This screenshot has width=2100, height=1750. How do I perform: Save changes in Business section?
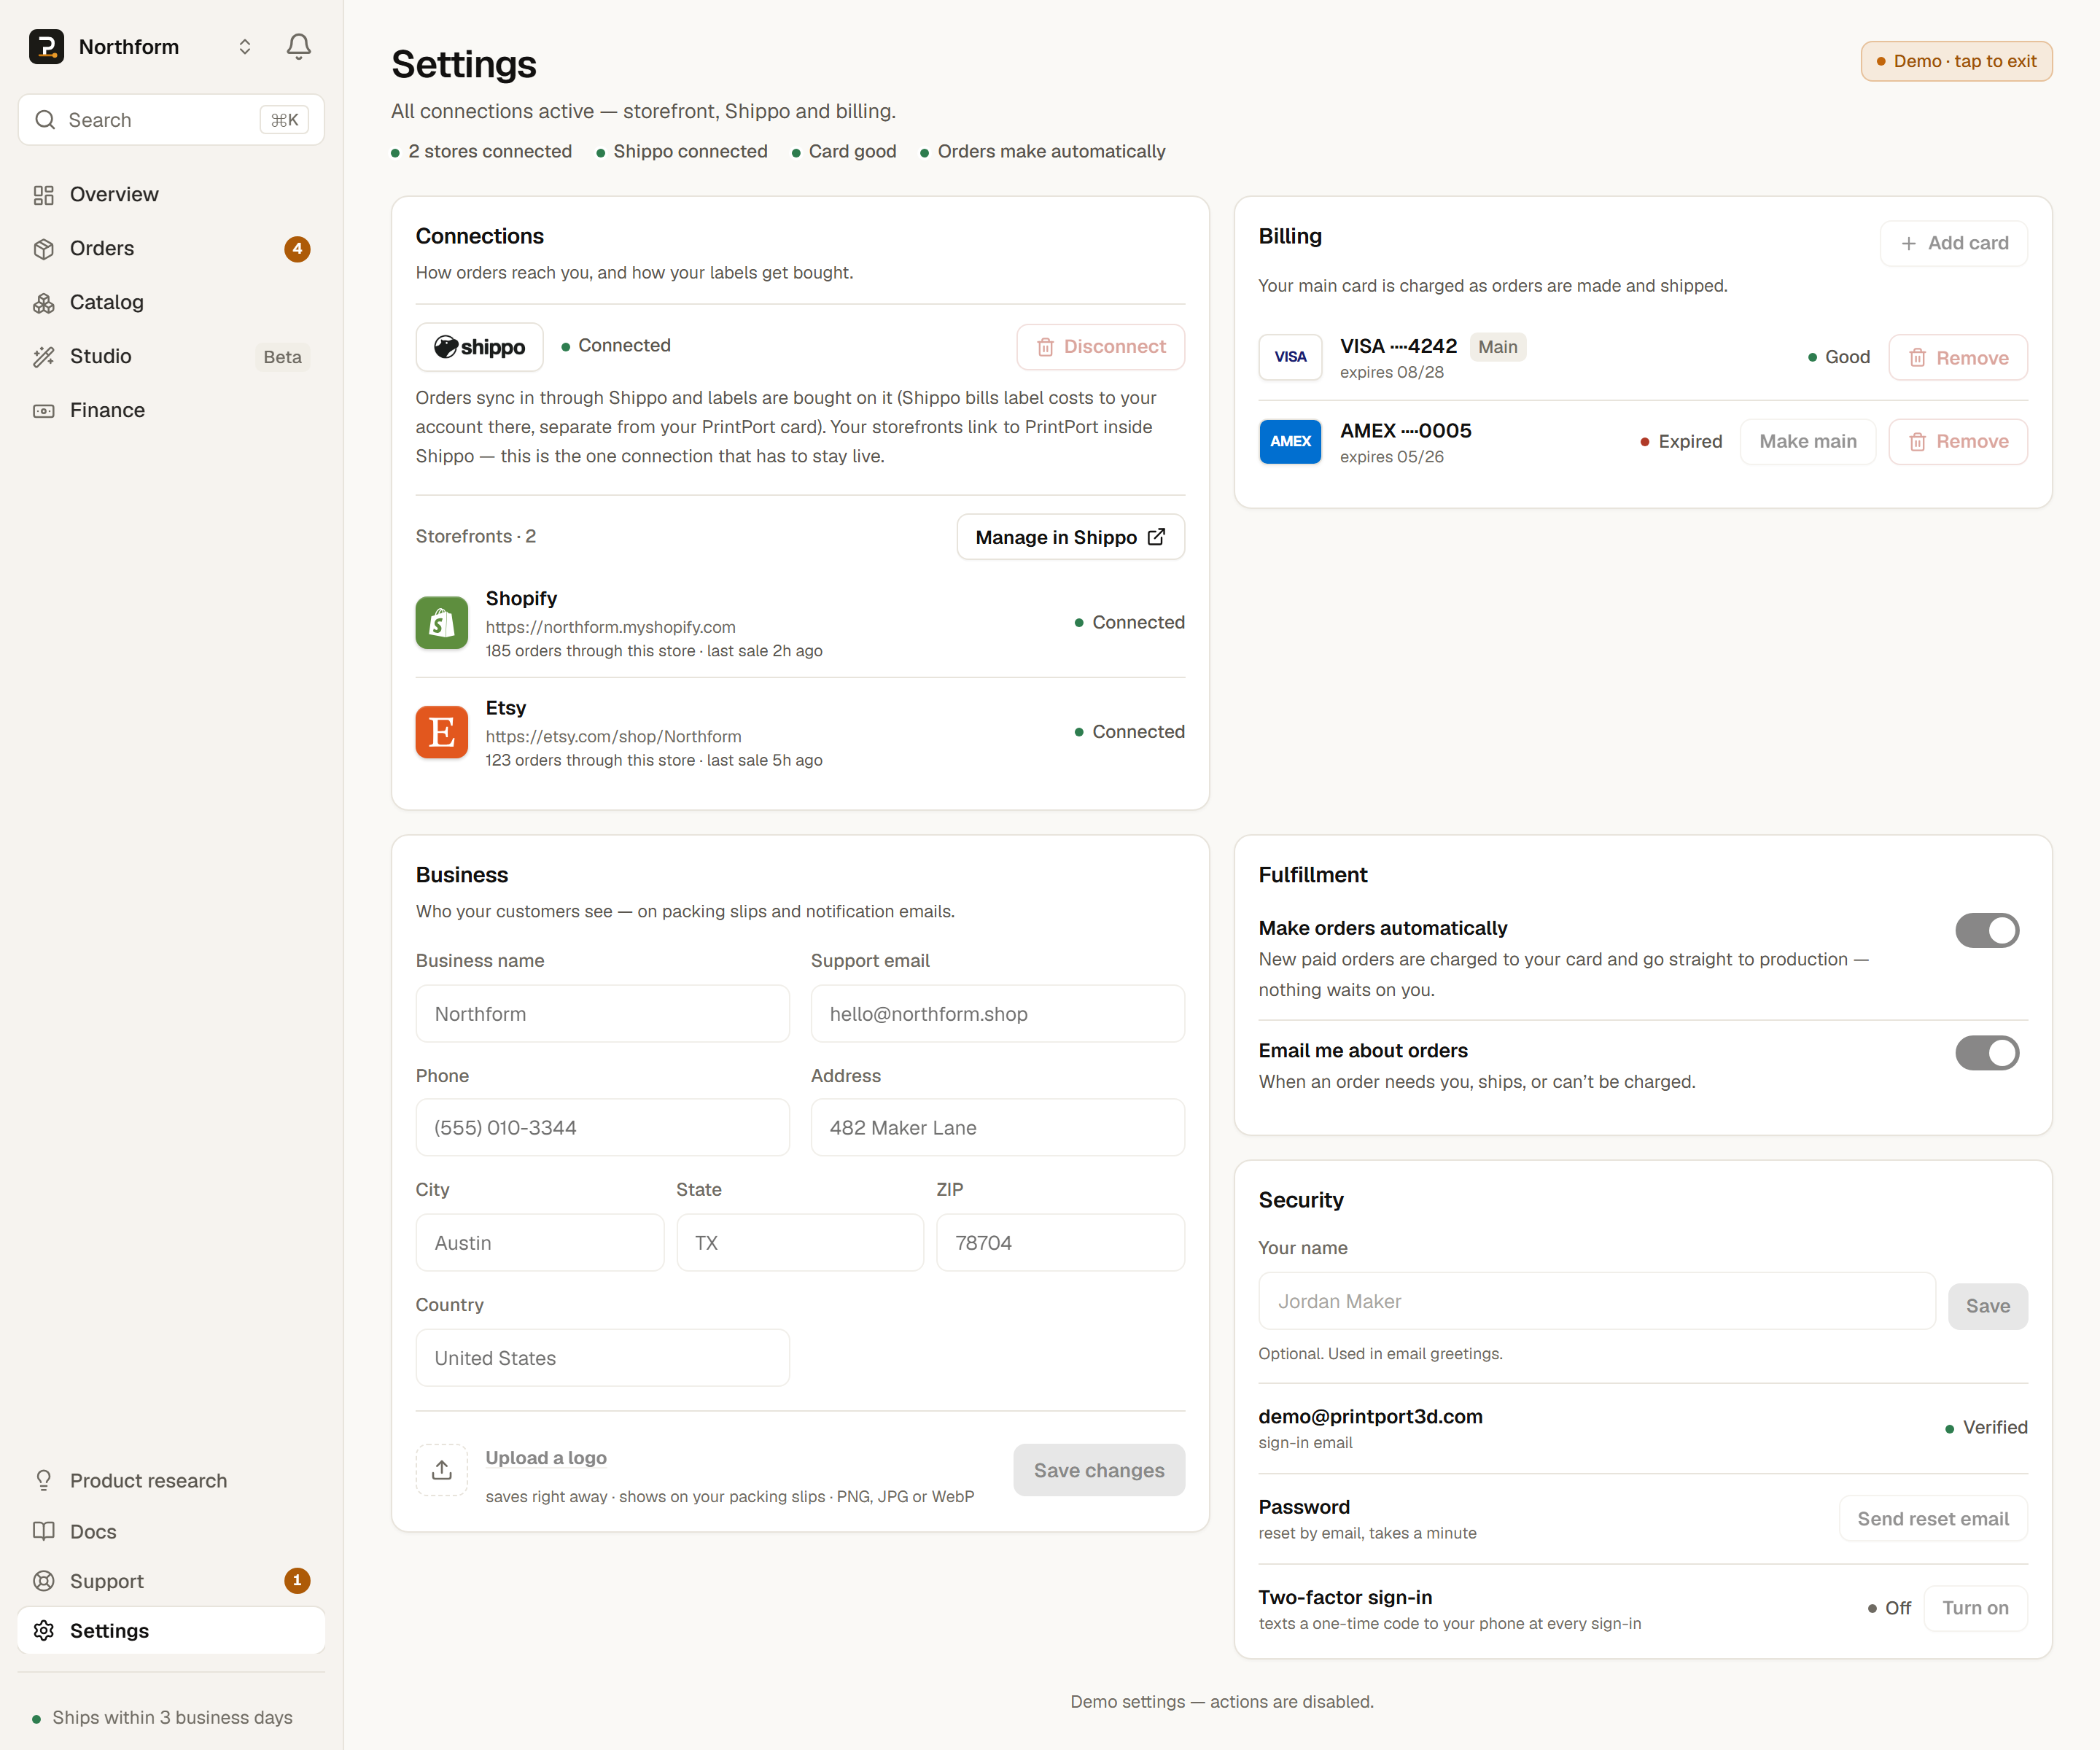pos(1099,1470)
